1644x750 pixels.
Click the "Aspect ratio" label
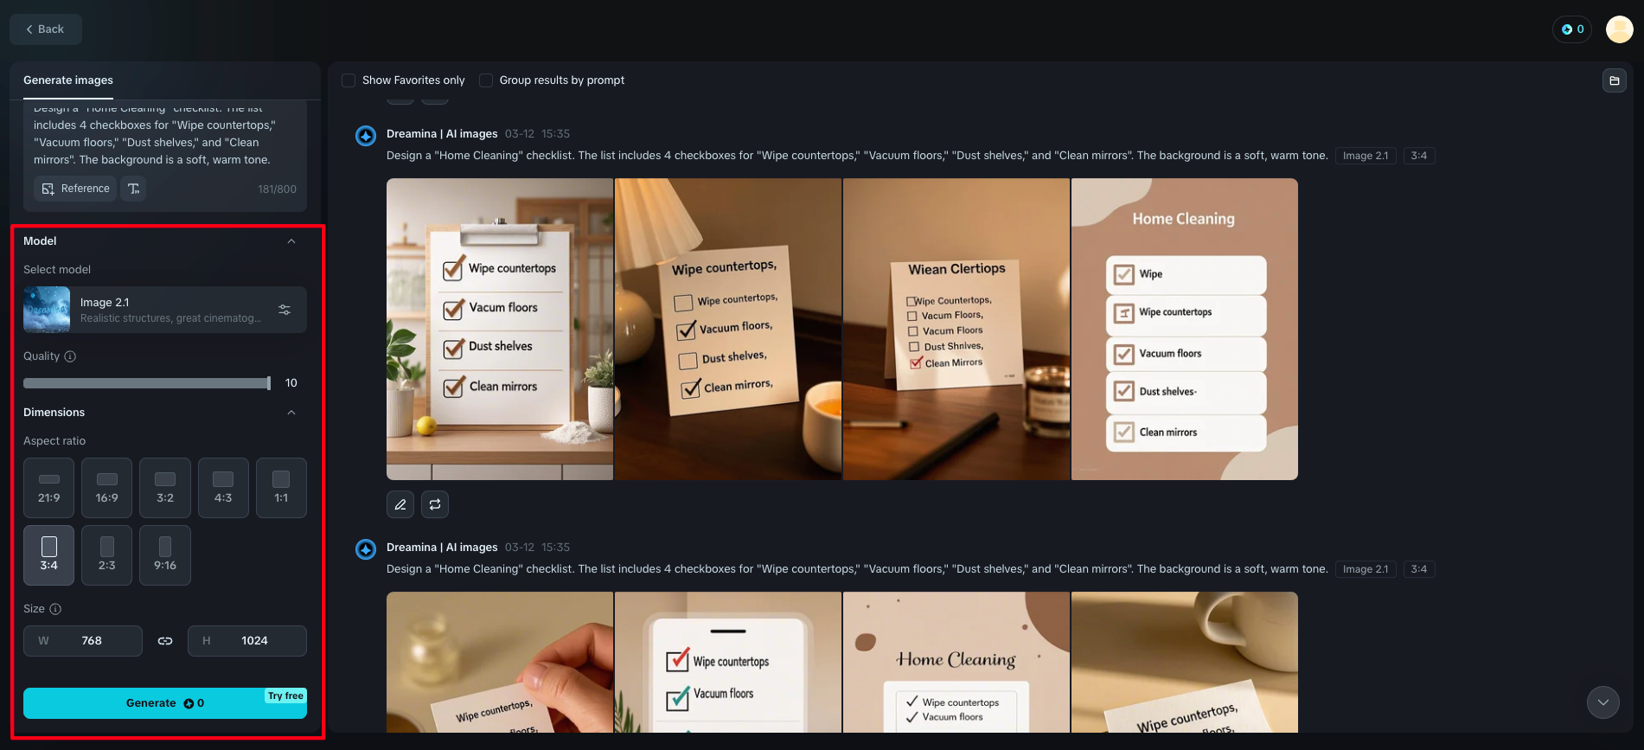[54, 441]
